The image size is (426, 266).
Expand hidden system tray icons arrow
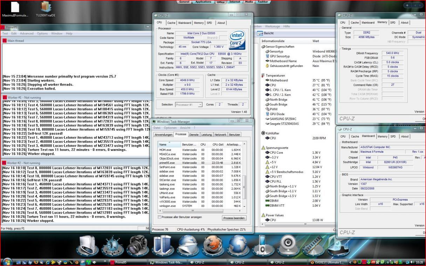click(x=351, y=262)
